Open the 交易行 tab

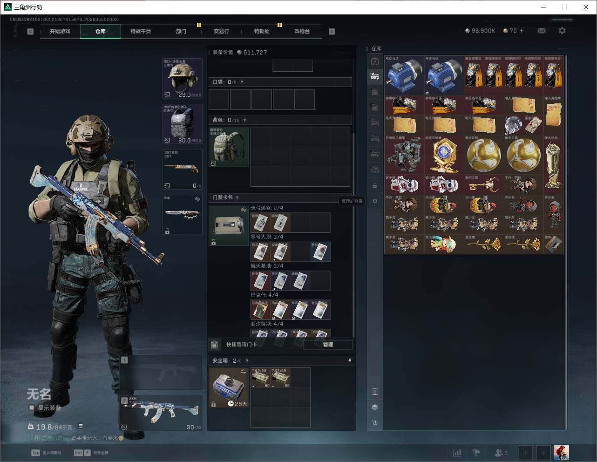pyautogui.click(x=221, y=31)
